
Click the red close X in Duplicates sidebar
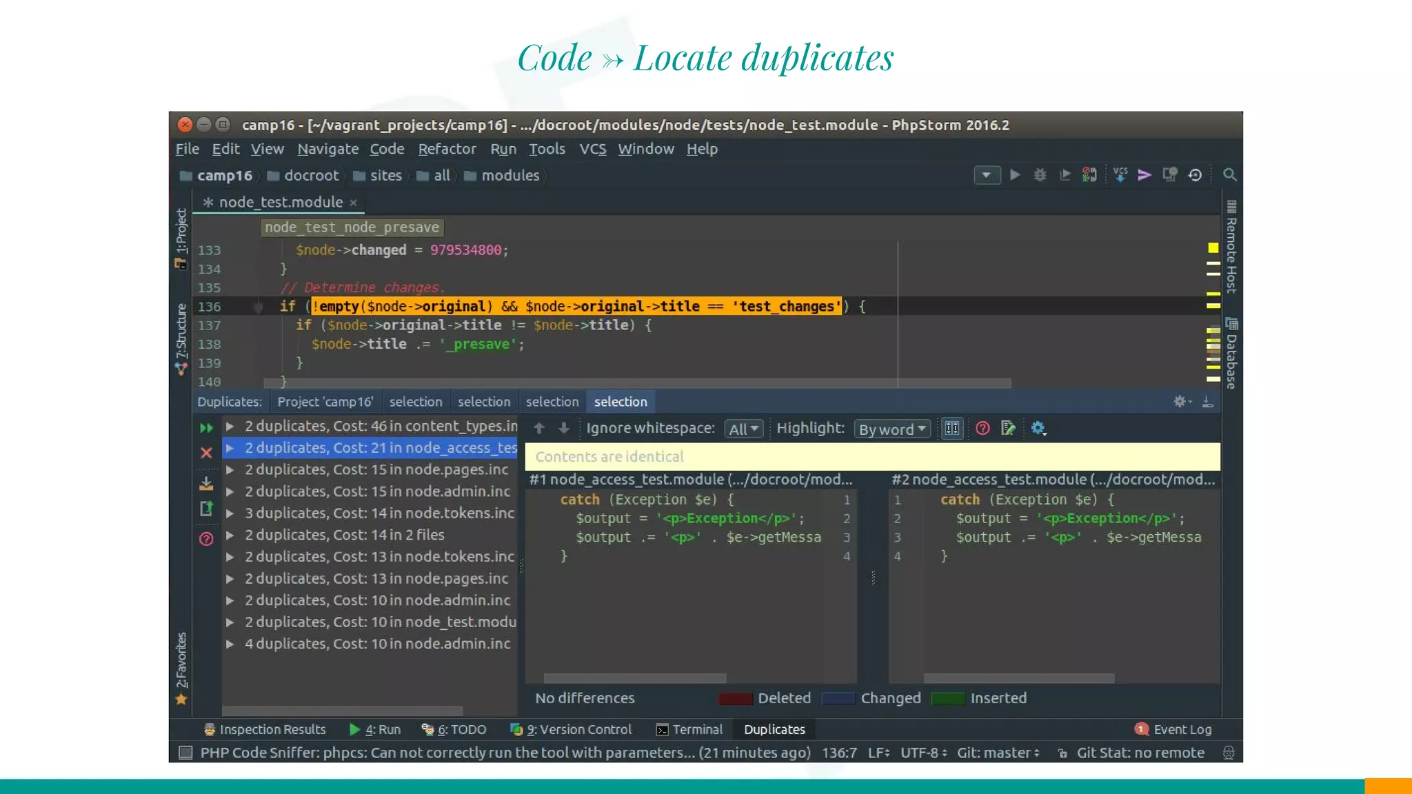coord(206,453)
